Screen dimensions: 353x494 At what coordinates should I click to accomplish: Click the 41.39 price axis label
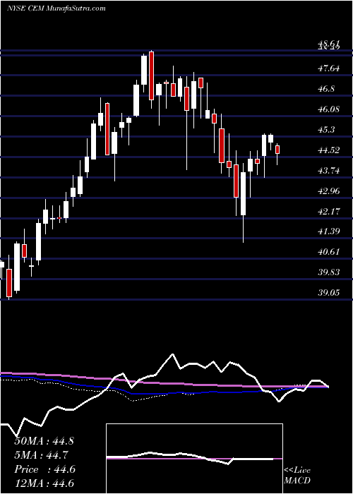coord(329,231)
